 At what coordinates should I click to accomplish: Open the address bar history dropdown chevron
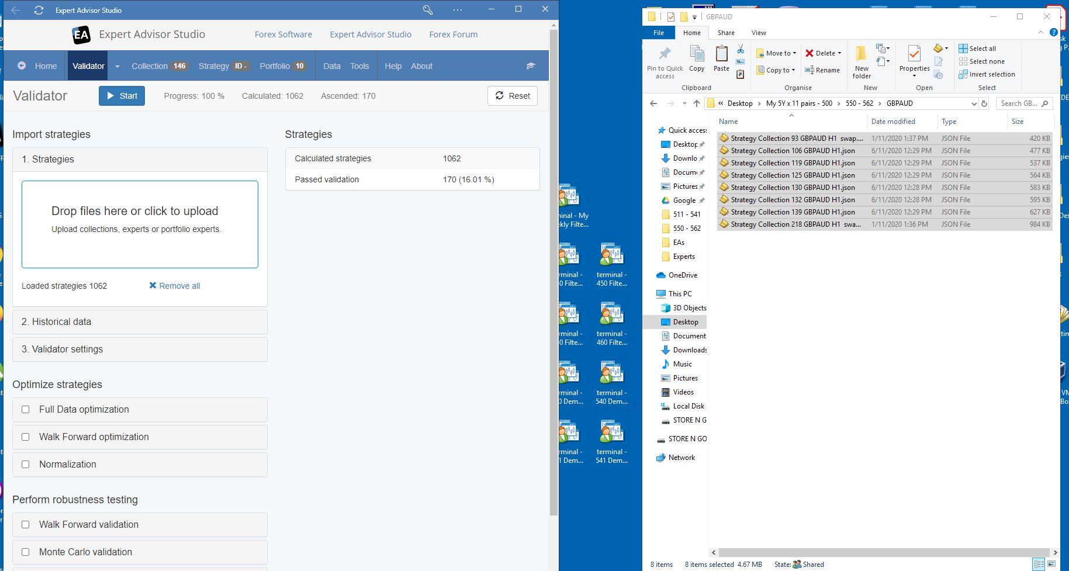tap(974, 103)
